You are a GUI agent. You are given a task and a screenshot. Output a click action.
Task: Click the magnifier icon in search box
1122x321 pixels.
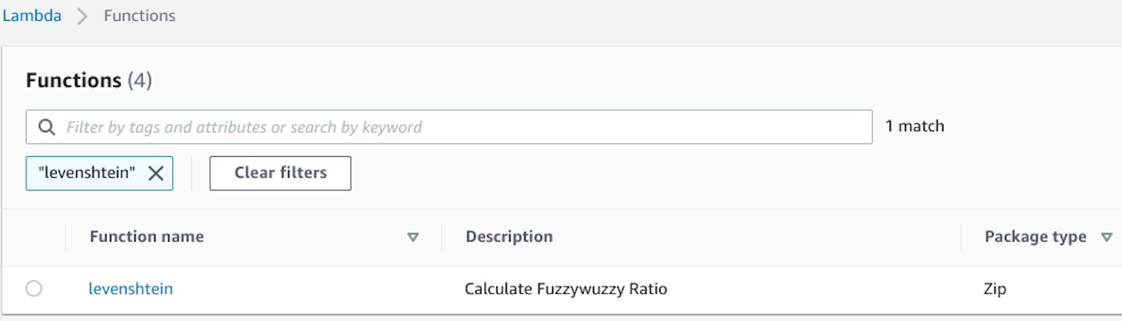tap(47, 127)
